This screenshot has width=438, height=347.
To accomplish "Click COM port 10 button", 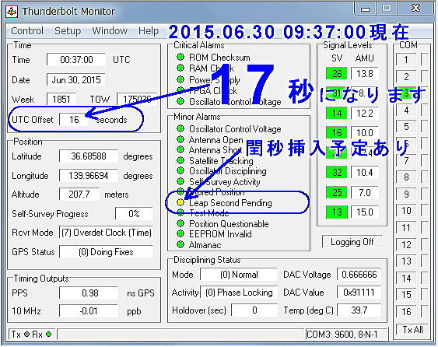I will click(x=406, y=211).
